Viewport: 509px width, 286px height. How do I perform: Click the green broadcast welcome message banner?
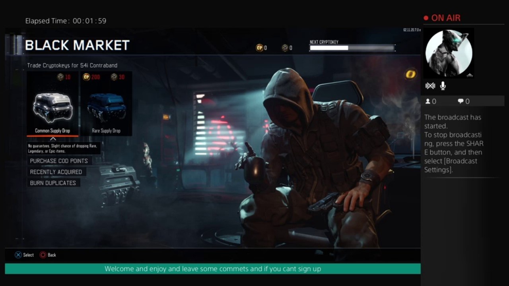tap(213, 269)
